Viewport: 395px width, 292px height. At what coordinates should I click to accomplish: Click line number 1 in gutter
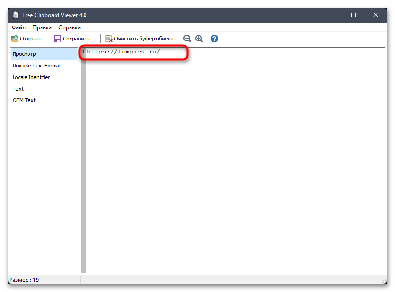pyautogui.click(x=83, y=52)
